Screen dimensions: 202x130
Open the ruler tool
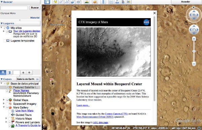[103, 2]
